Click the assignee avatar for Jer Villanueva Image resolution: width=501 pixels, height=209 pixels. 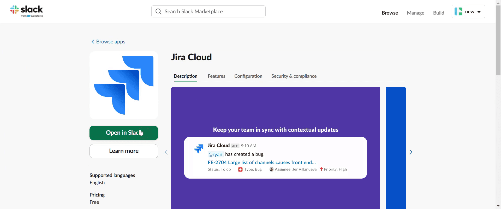click(x=271, y=169)
